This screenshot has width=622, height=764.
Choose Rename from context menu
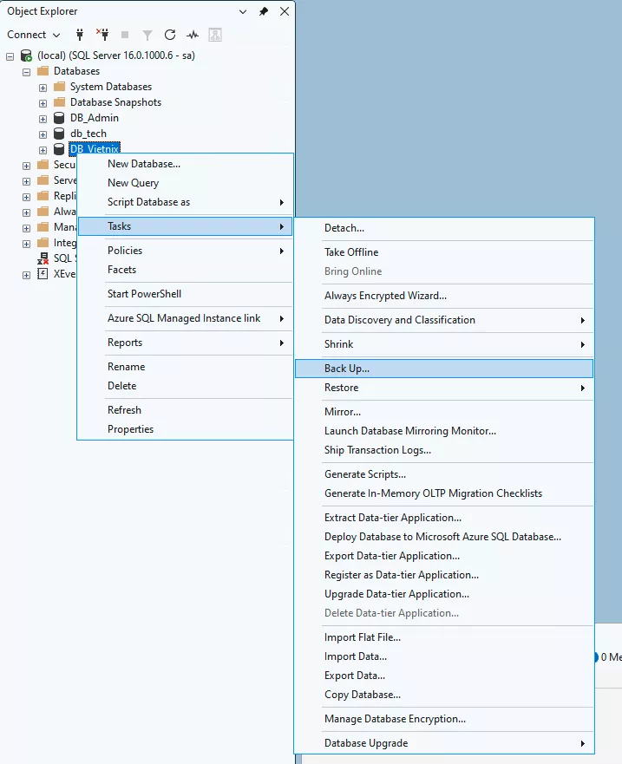tap(186, 367)
